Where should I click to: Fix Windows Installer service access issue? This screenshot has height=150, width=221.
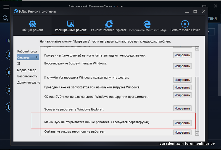pos(182,80)
